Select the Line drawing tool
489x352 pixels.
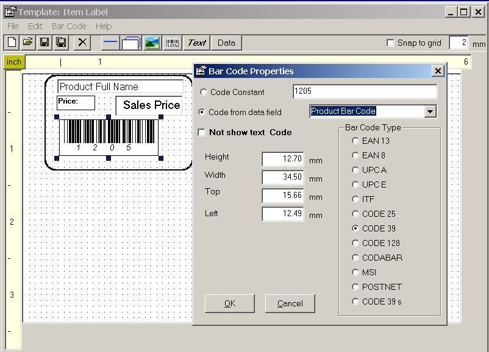pyautogui.click(x=110, y=43)
